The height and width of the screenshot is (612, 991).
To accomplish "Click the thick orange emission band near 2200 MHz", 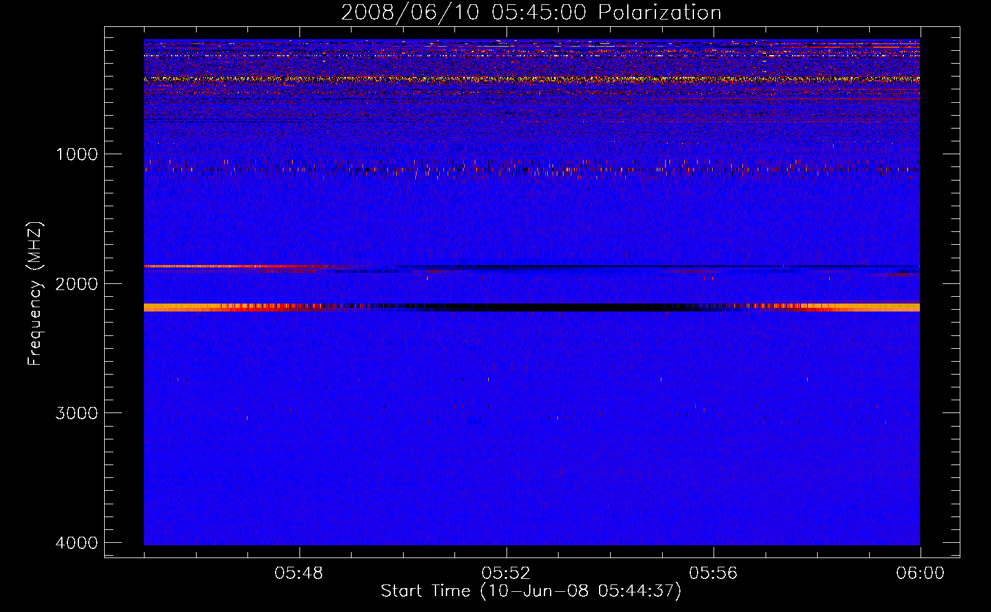I will 532,307.
